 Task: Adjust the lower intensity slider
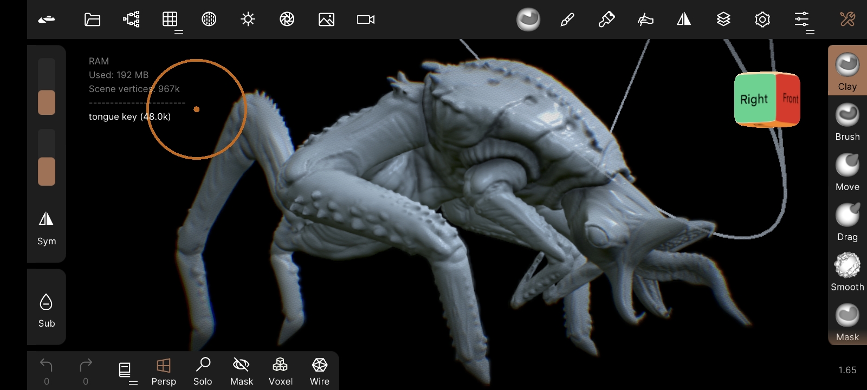(47, 157)
